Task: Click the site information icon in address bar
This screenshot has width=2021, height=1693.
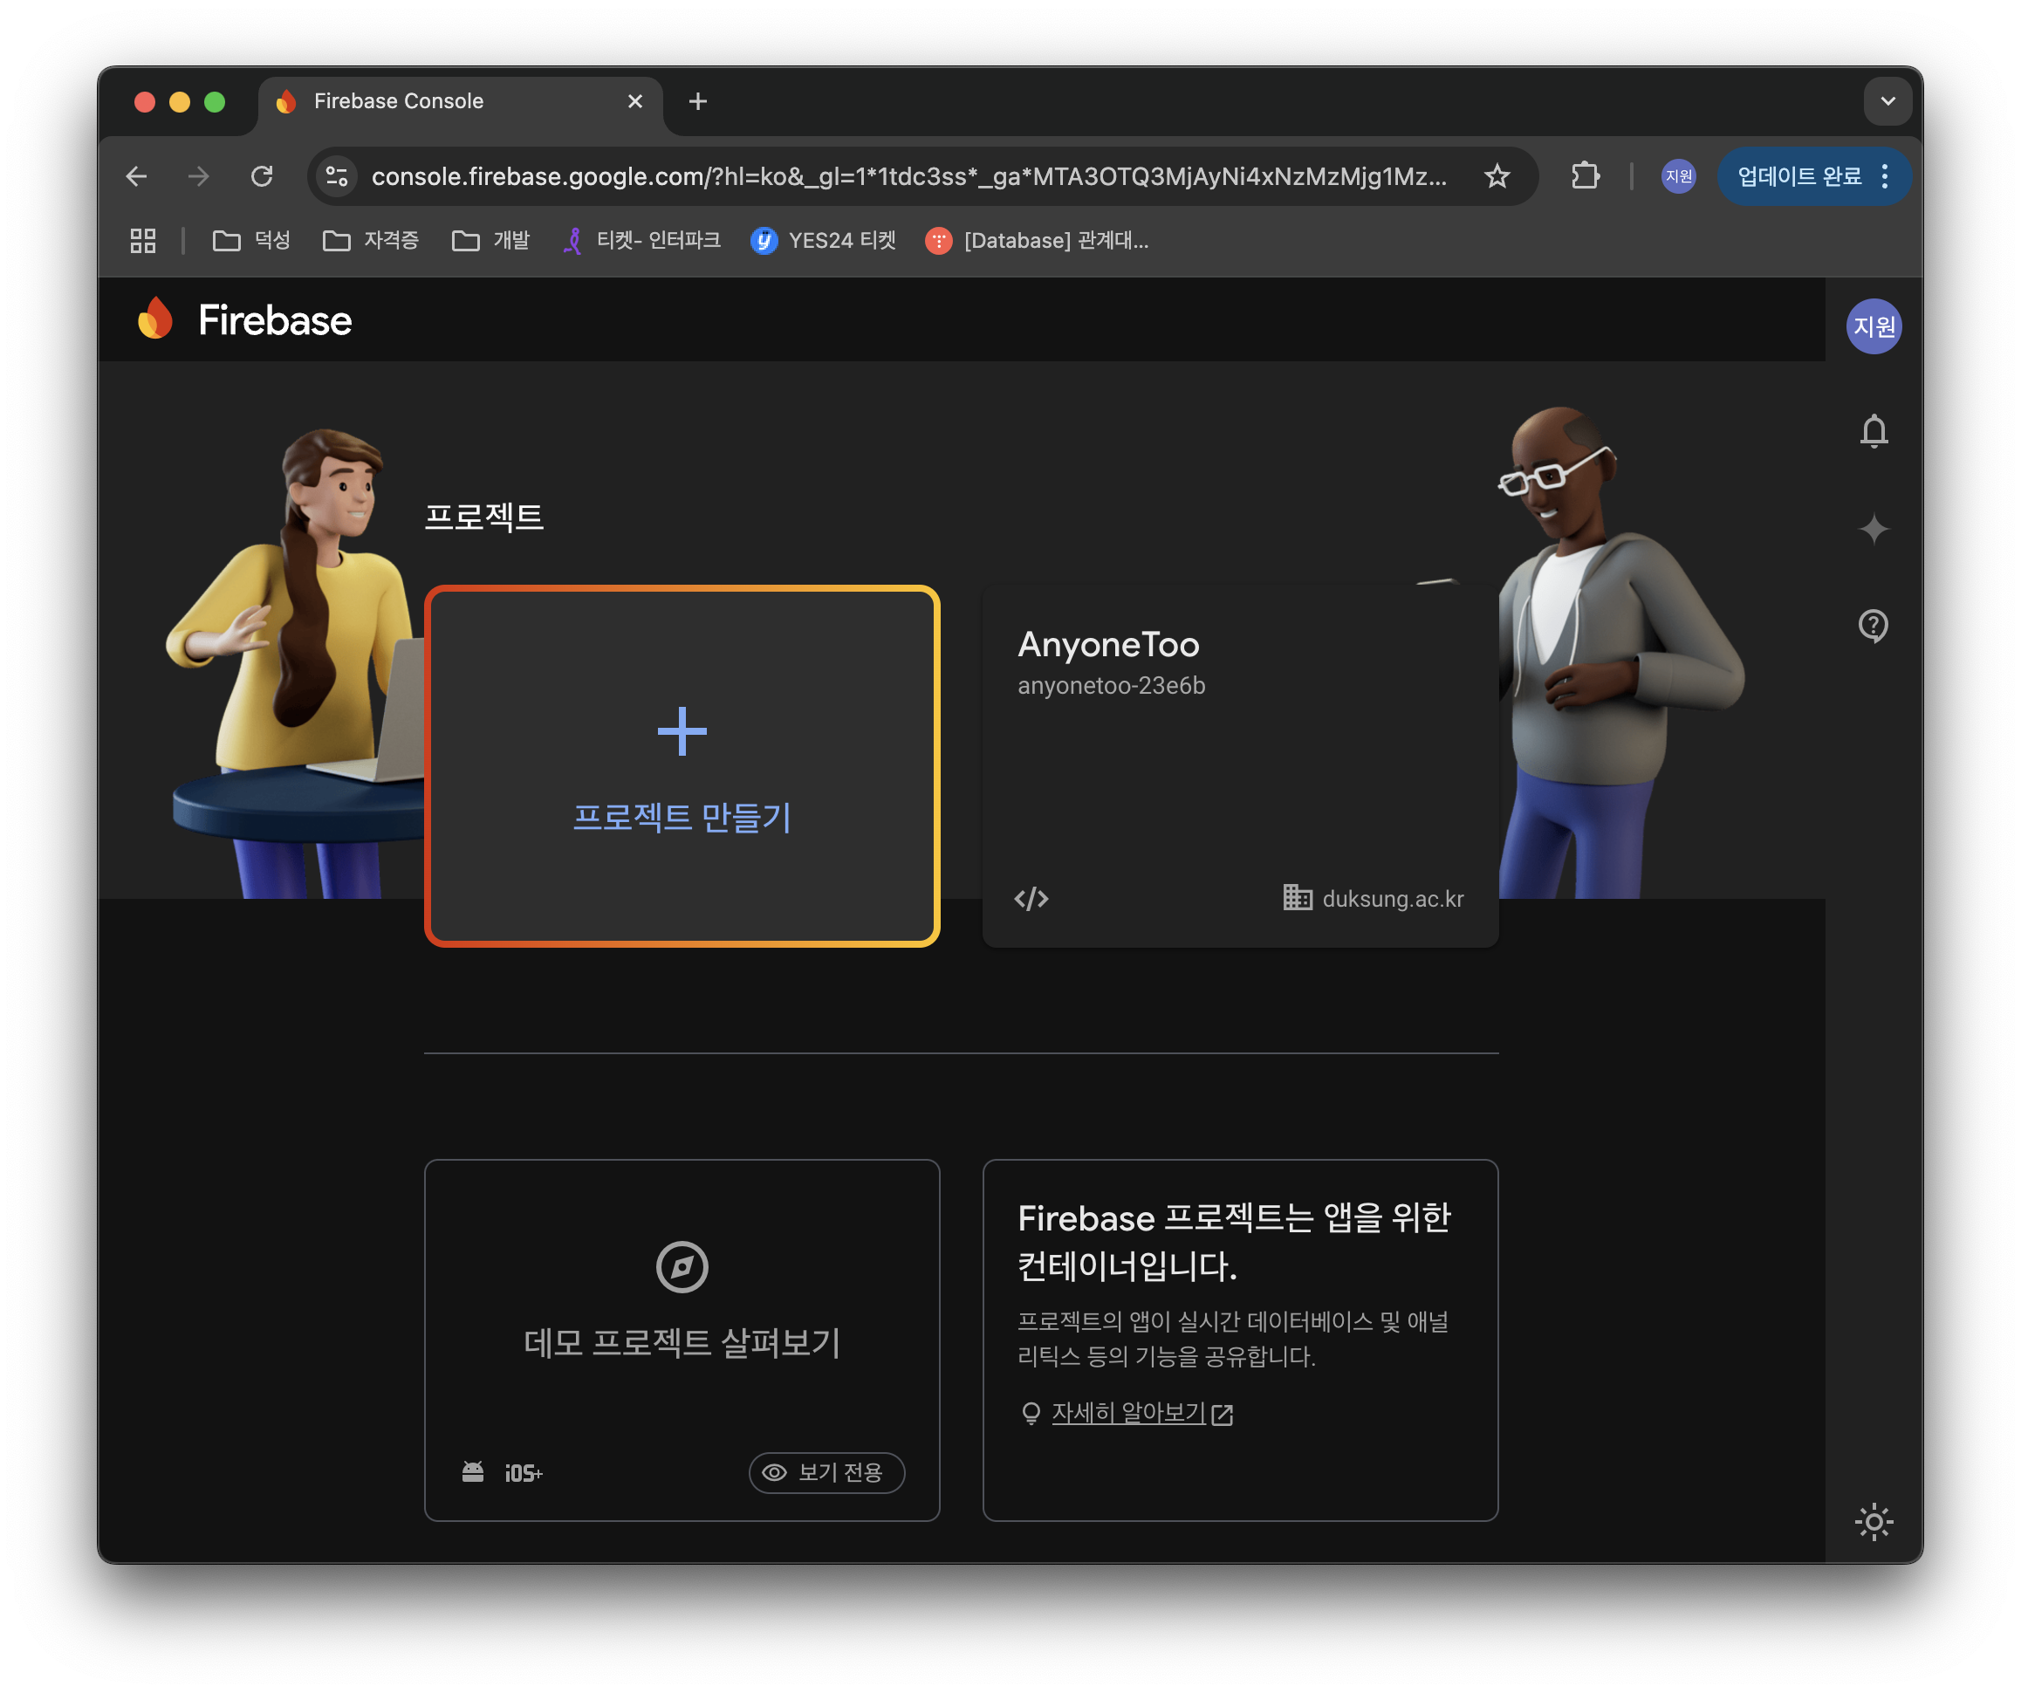Action: coord(337,176)
